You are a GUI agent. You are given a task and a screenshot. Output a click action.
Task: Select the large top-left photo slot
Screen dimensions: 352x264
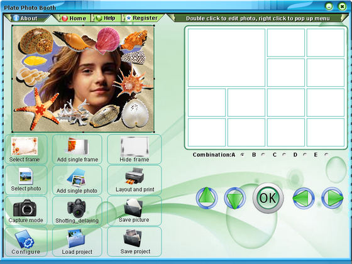tap(226, 57)
